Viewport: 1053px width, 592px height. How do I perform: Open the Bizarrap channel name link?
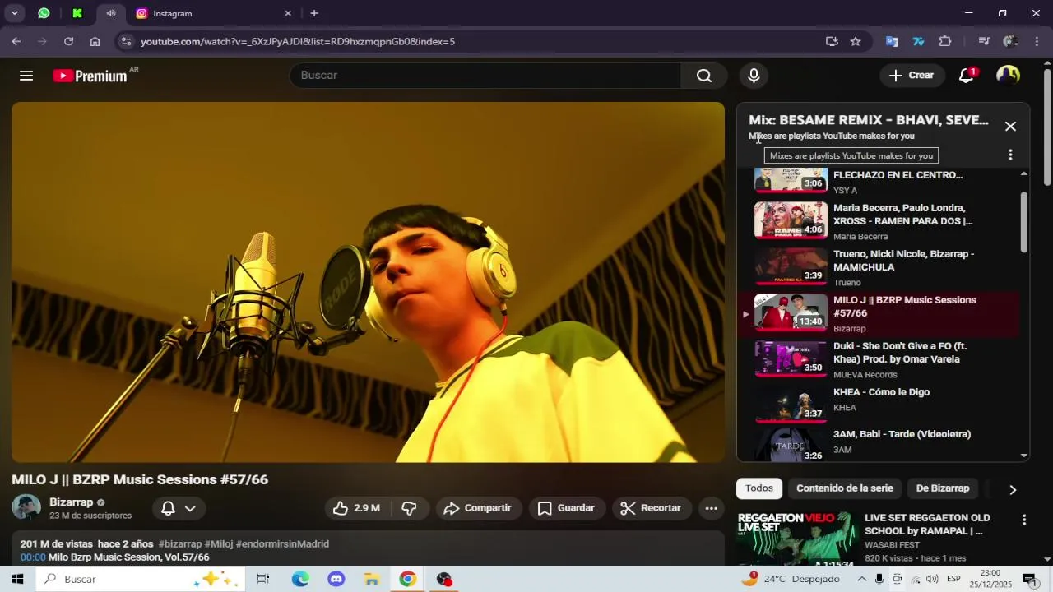click(71, 502)
